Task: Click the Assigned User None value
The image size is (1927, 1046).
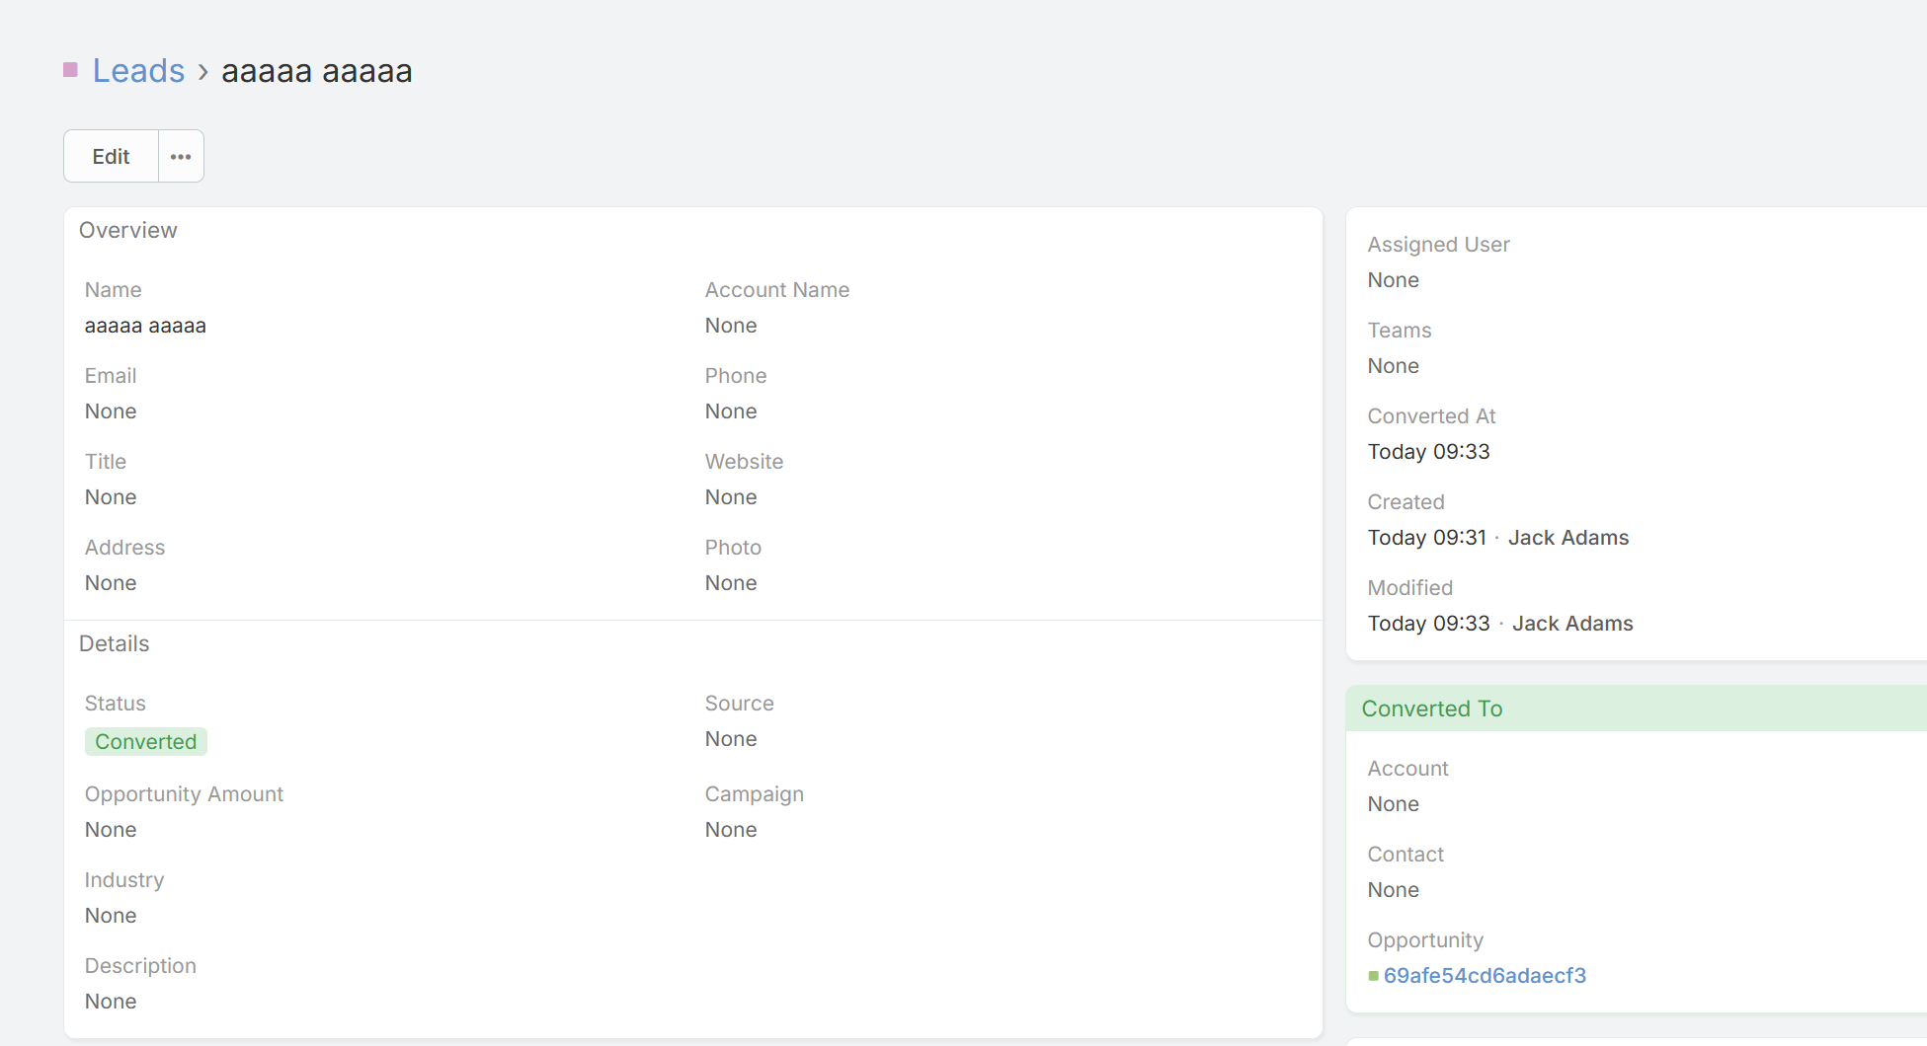Action: [x=1393, y=280]
